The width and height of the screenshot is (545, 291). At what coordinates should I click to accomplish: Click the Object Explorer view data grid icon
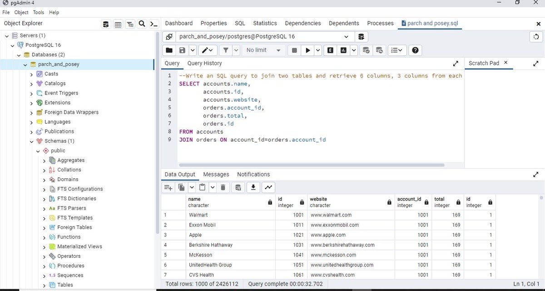(118, 24)
